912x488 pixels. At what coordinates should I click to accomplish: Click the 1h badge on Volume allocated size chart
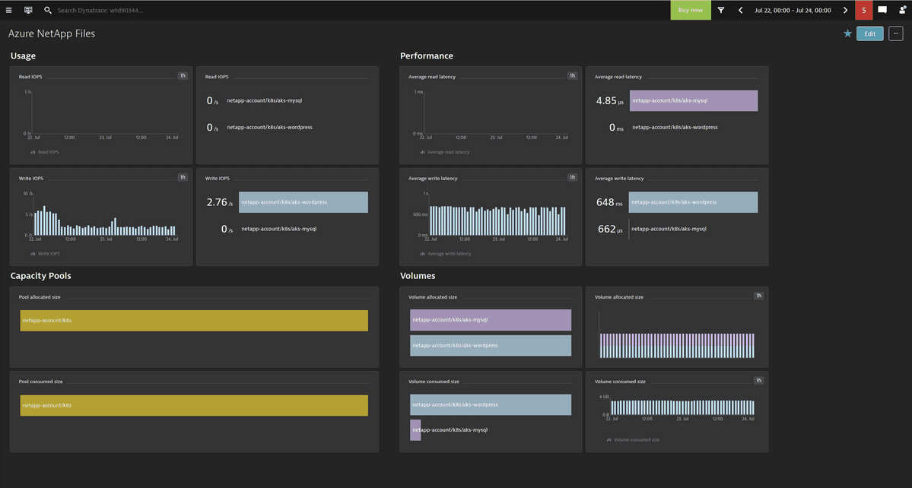click(758, 296)
